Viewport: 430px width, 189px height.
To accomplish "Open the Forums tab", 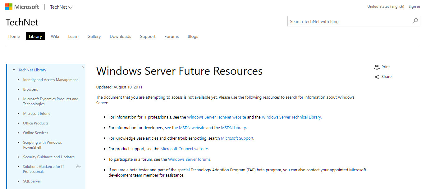I will tap(172, 36).
